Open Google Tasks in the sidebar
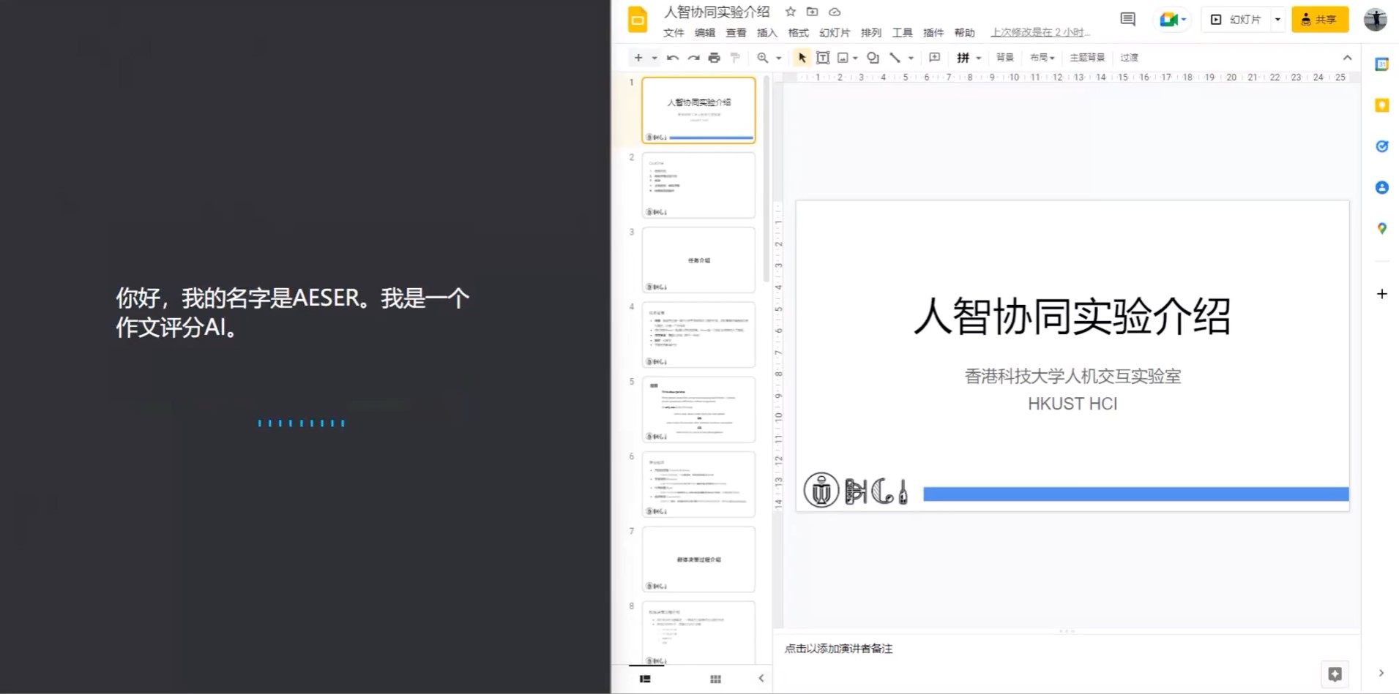 point(1382,146)
